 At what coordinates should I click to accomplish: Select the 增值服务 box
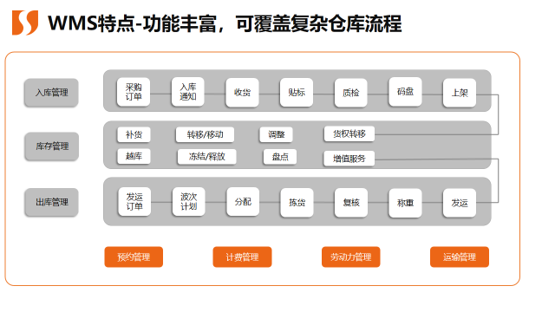click(x=349, y=159)
